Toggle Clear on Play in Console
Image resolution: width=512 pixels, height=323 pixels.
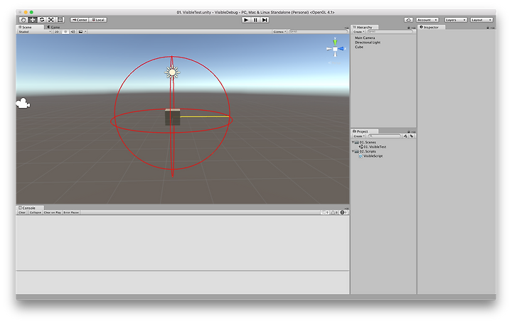point(52,212)
